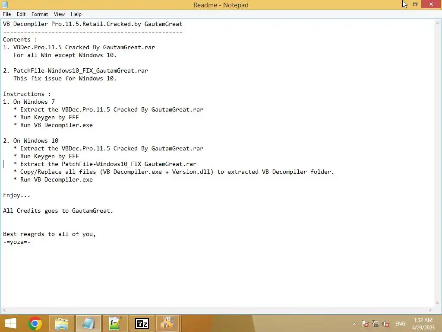Viewport: 442px width, 332px height.
Task: Open the clock showing 1:32 AM
Action: point(423,324)
